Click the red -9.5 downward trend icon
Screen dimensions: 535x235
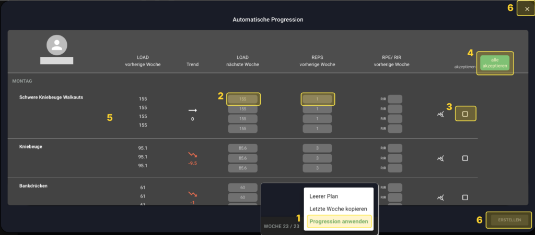click(x=192, y=155)
